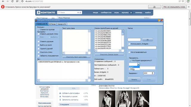Click the VK search field

[x=70, y=12]
